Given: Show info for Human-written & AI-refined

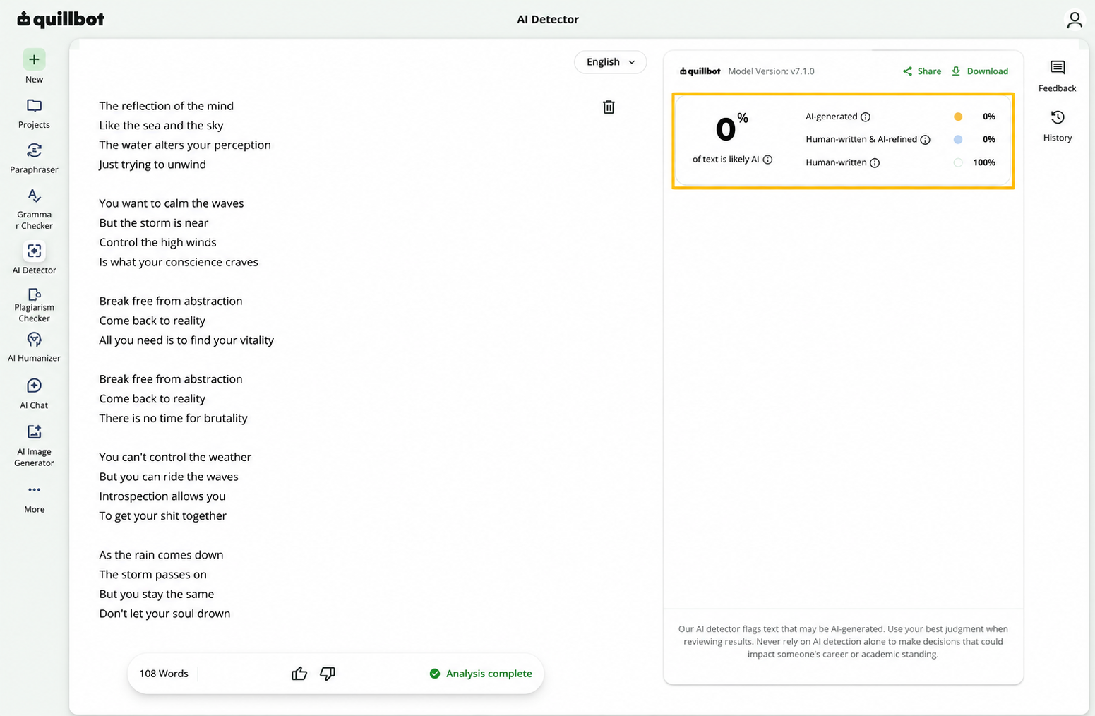Looking at the screenshot, I should 925,140.
